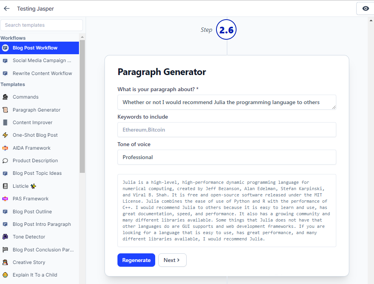Viewport: 374px width, 284px height.
Task: Click the Social Media Campaign icon
Action: (5, 60)
